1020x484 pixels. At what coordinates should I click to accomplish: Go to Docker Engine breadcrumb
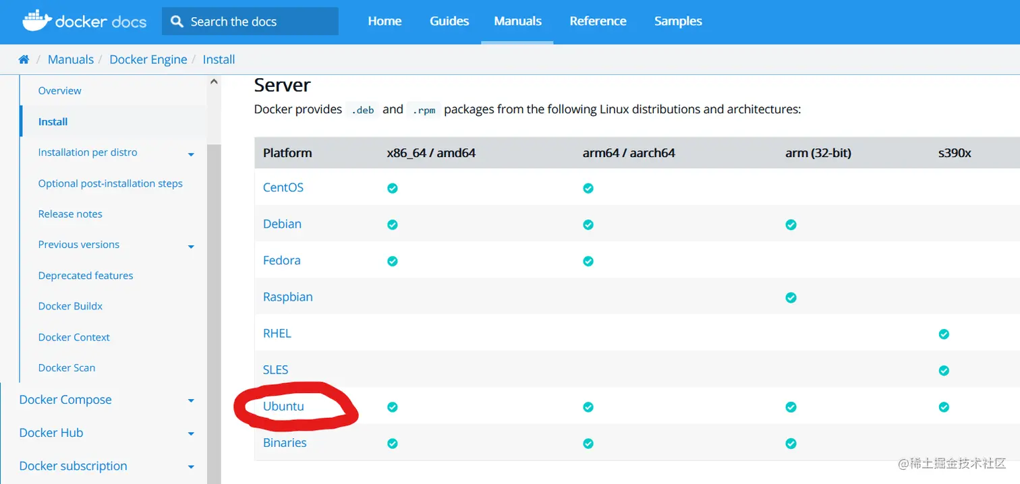point(148,59)
